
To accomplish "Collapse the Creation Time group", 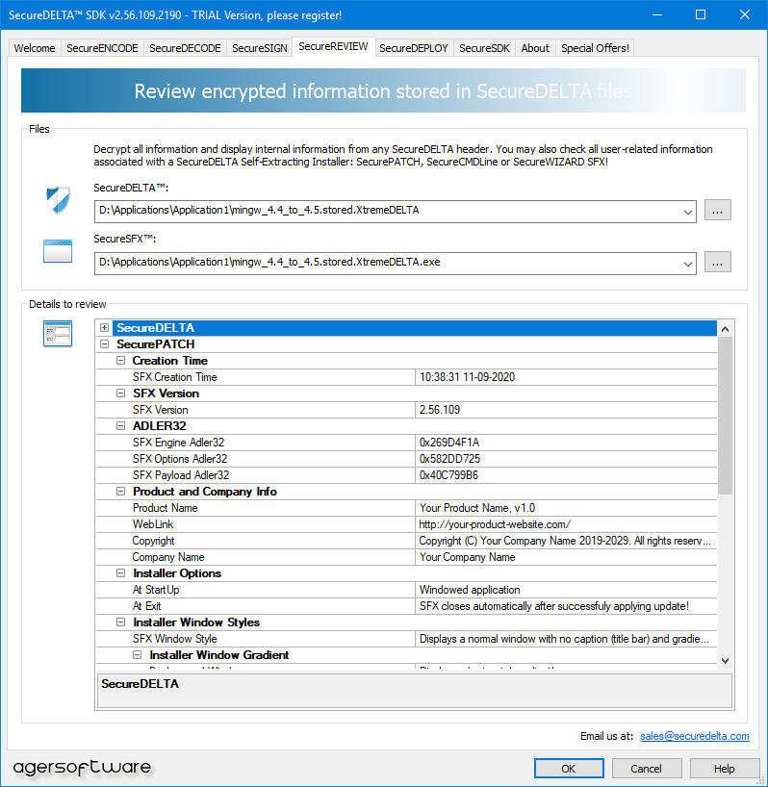I will click(x=120, y=361).
